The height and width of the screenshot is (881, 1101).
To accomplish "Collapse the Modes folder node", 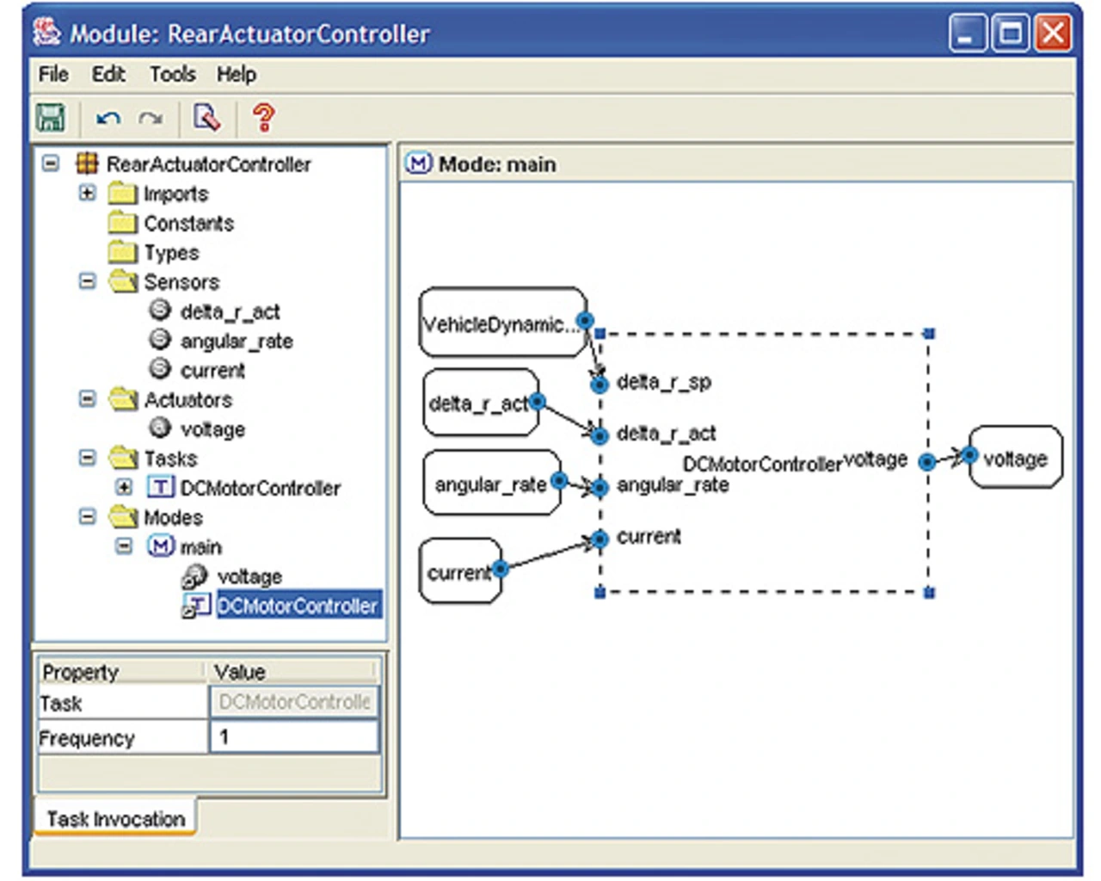I will pos(87,517).
